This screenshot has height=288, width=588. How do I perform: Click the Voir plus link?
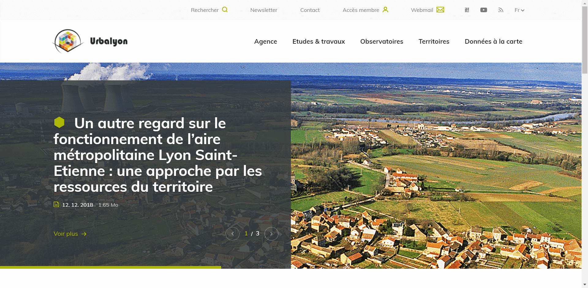(66, 234)
